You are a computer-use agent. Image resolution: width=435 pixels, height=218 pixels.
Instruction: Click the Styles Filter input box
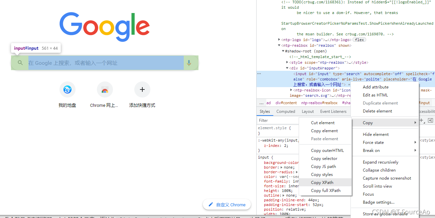[278, 120]
